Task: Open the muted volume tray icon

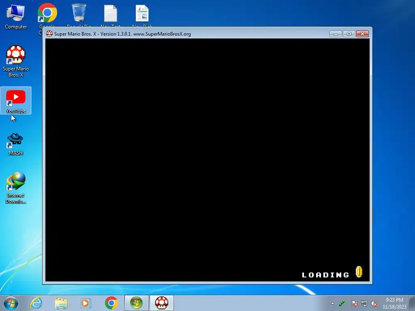Action: [374, 303]
